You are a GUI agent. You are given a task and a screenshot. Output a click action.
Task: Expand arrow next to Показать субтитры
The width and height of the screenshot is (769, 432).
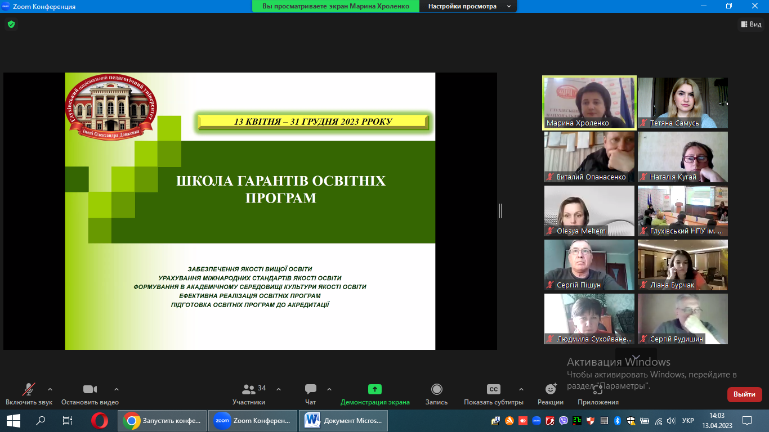coord(521,389)
